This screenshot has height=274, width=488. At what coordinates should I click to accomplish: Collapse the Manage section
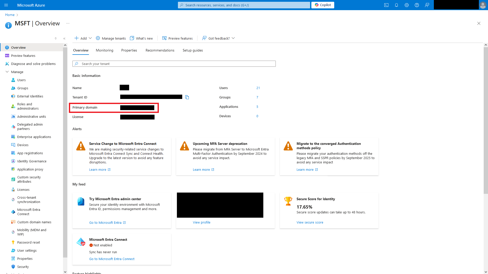pos(7,72)
